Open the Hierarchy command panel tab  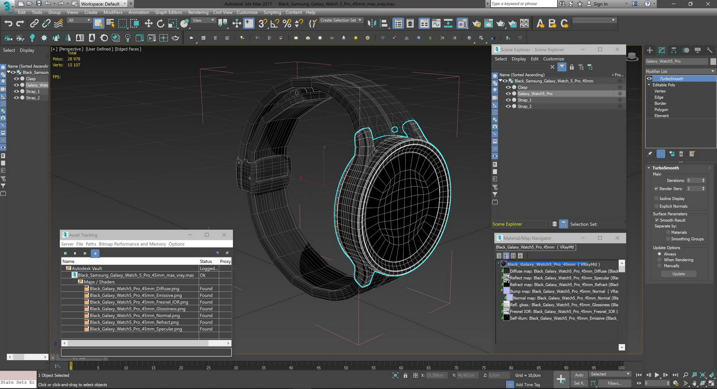(x=674, y=50)
